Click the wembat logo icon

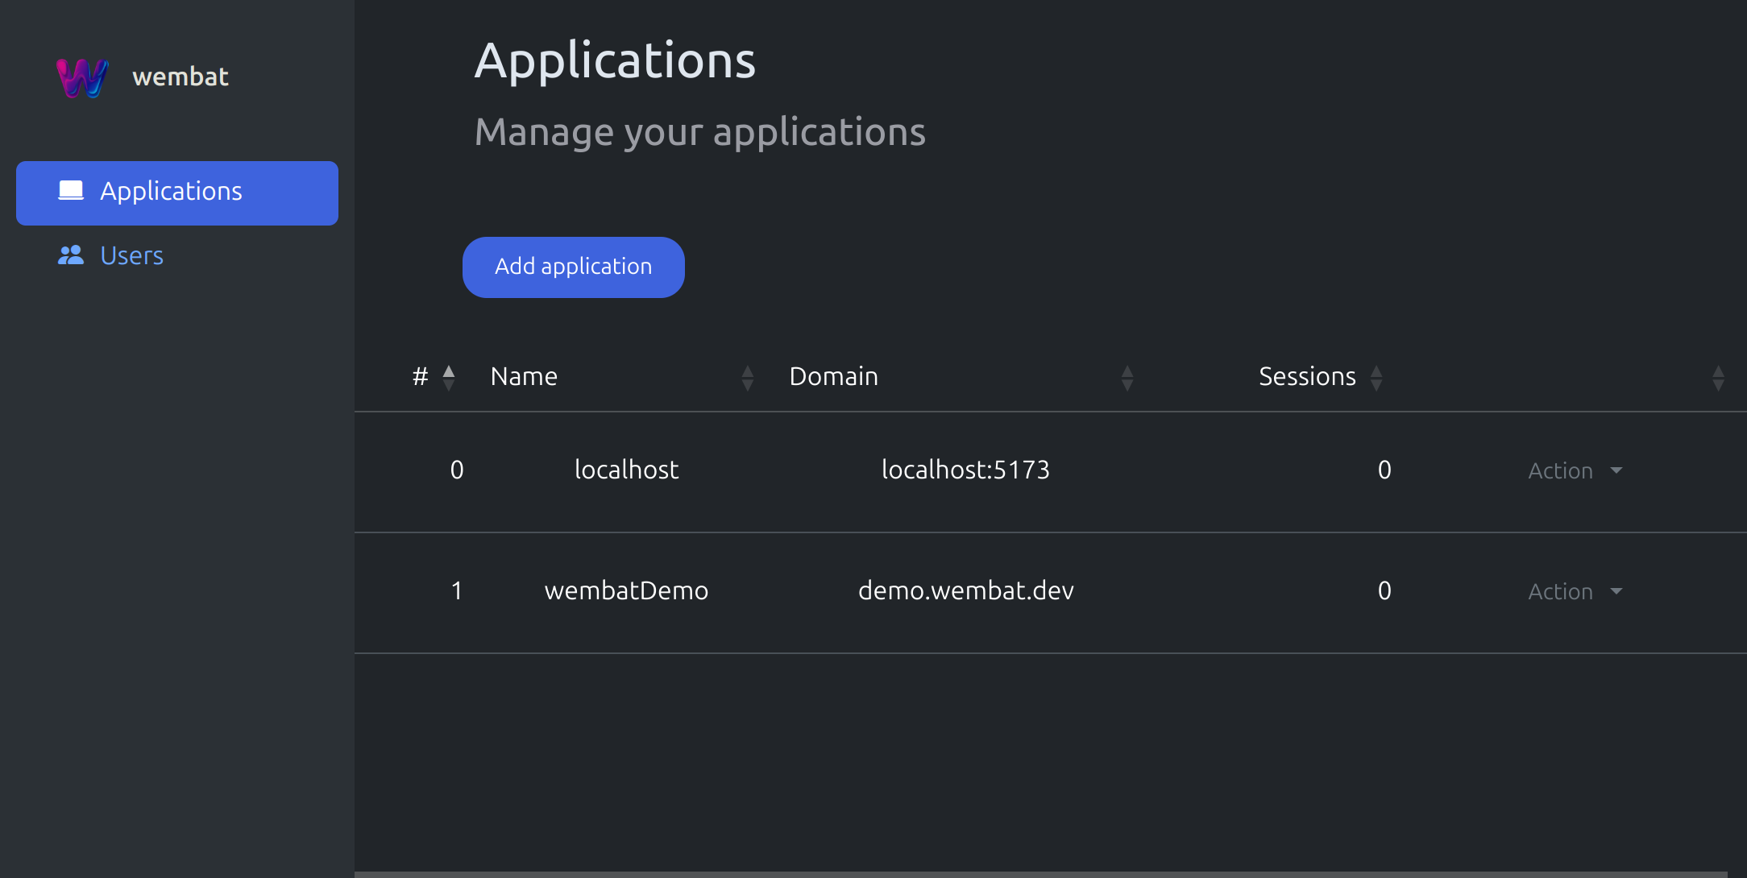point(81,77)
